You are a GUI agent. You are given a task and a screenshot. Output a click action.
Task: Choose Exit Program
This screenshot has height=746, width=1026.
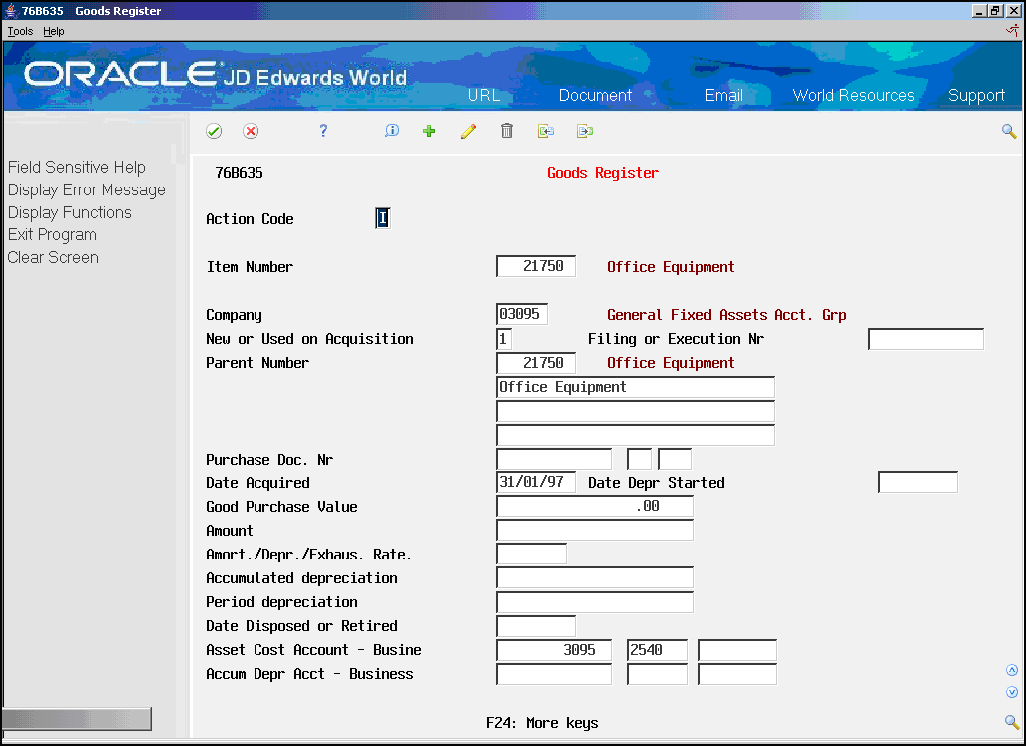(52, 235)
